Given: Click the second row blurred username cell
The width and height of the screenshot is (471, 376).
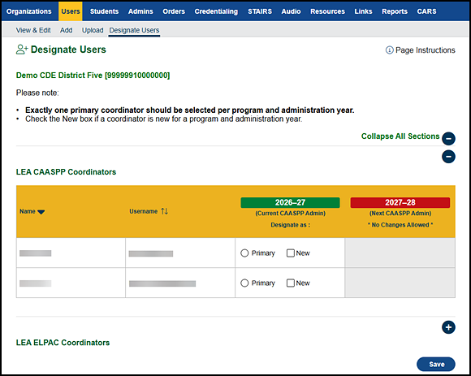Looking at the screenshot, I should click(x=162, y=283).
